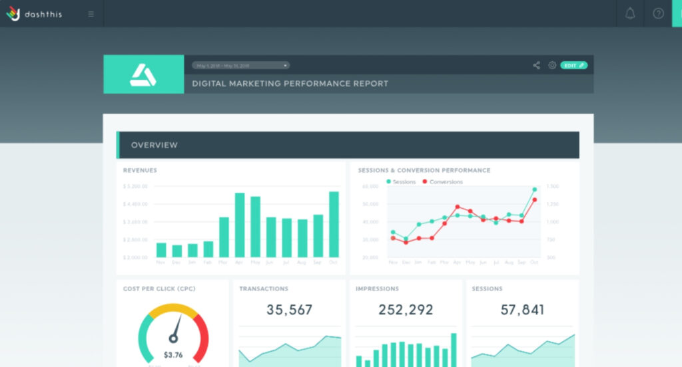The height and width of the screenshot is (367, 682).
Task: Open the notifications bell
Action: [x=629, y=14]
